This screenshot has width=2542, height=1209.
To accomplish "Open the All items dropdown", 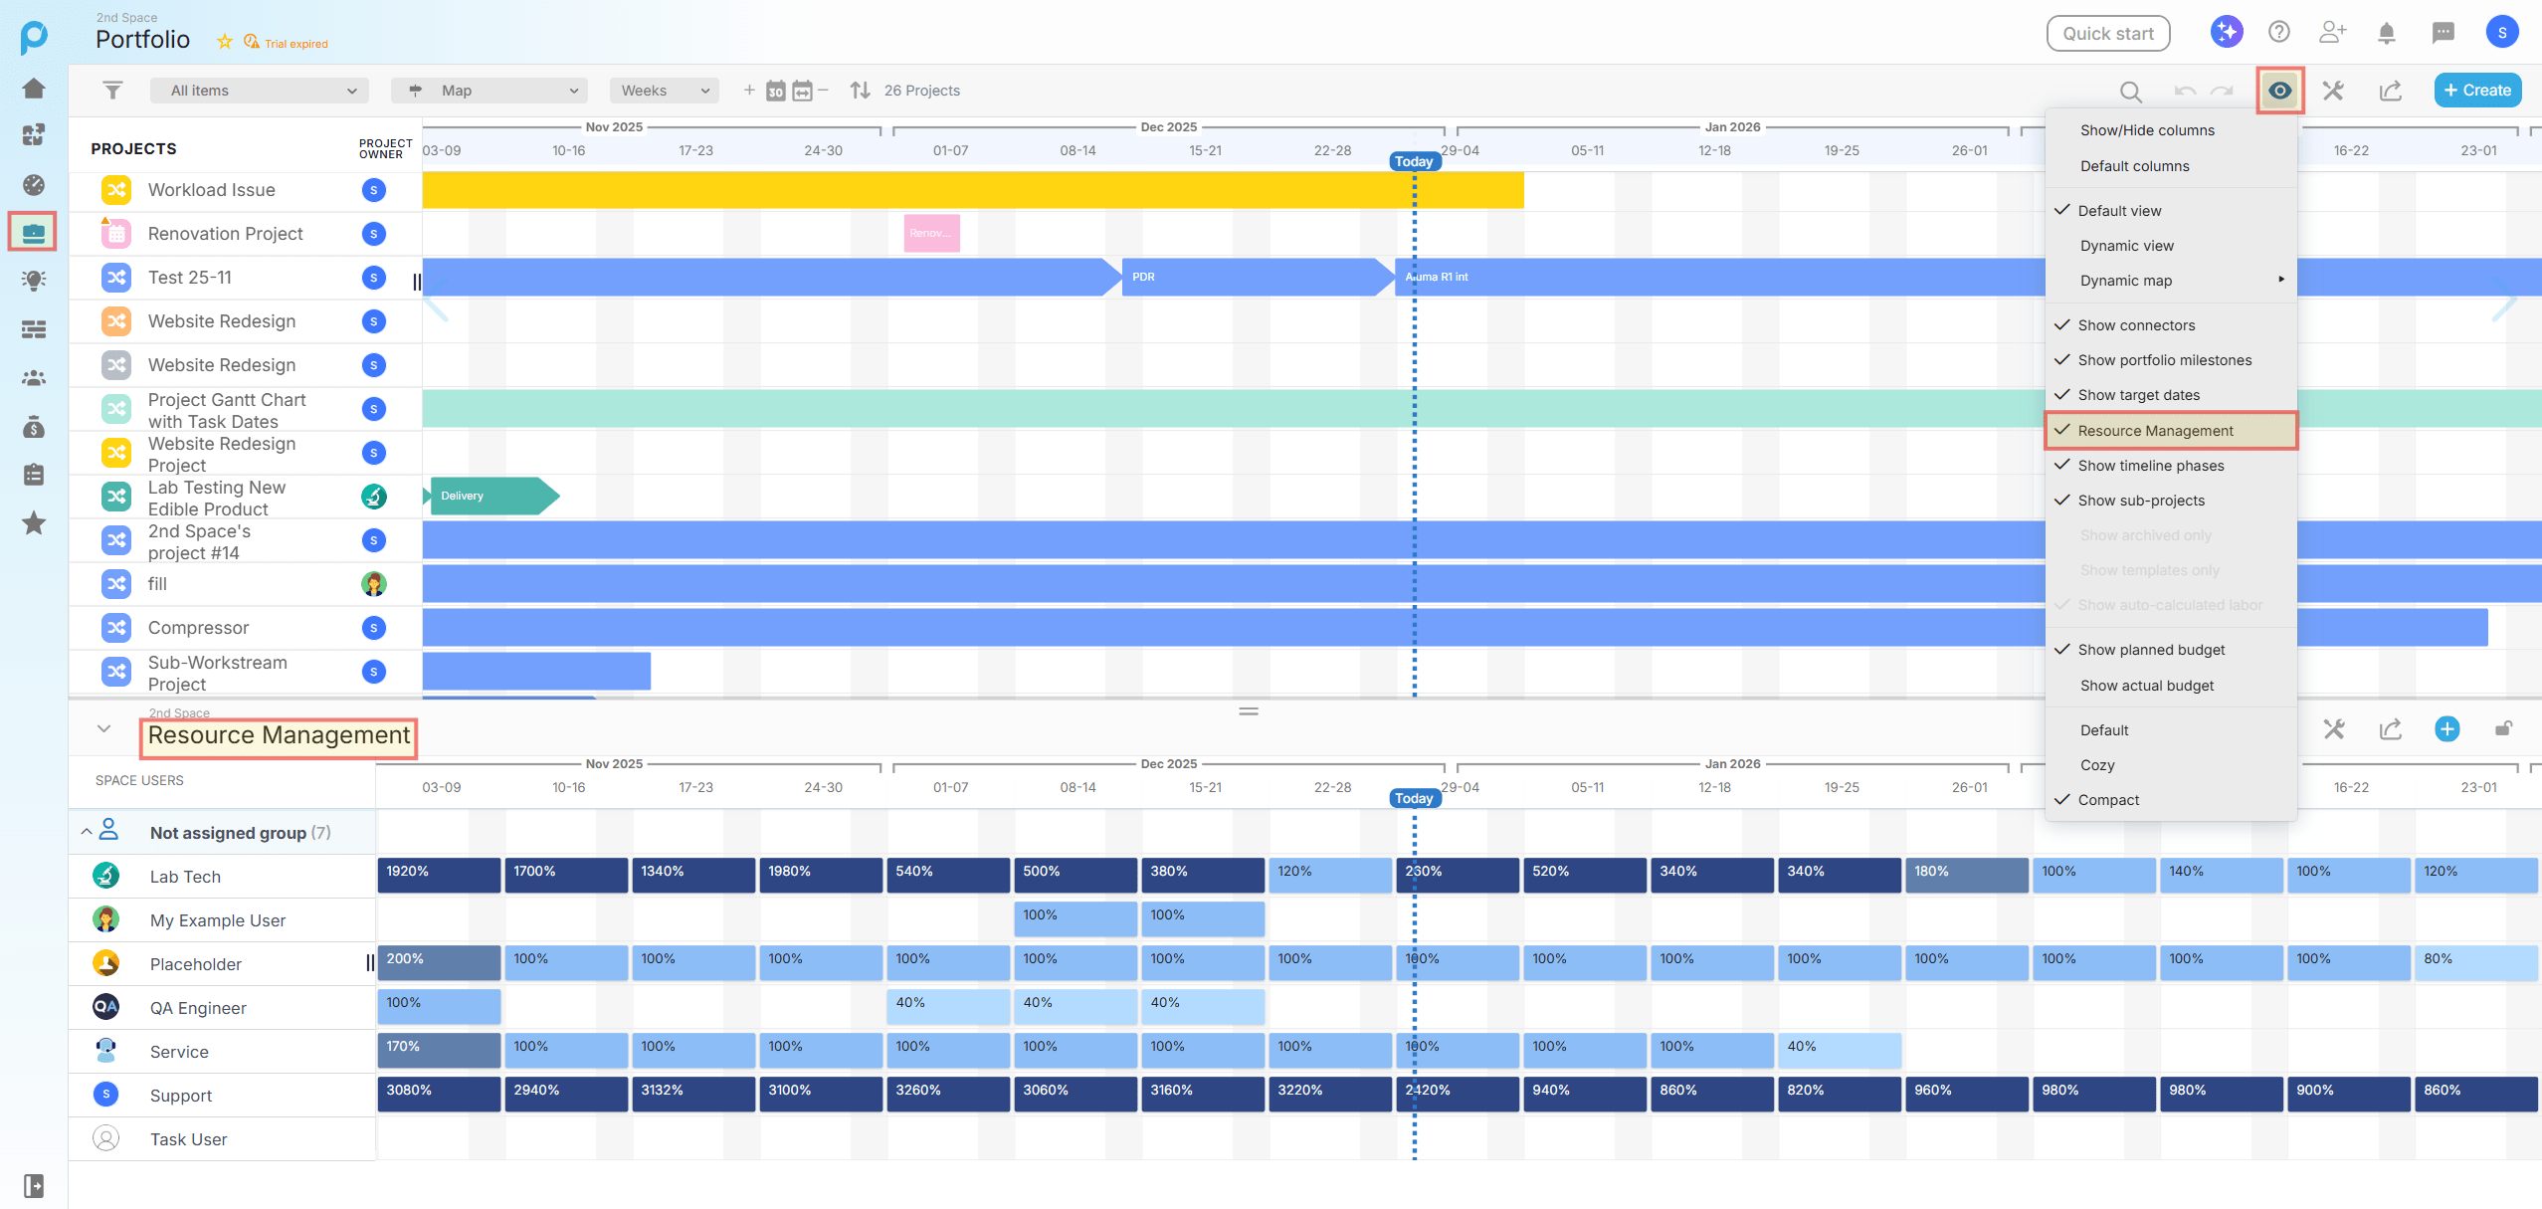I will [x=259, y=90].
